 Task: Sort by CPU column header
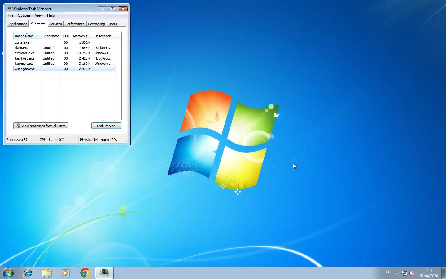click(66, 36)
